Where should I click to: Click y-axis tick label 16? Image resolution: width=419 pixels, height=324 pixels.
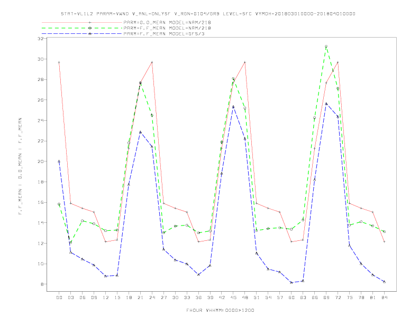click(41, 202)
